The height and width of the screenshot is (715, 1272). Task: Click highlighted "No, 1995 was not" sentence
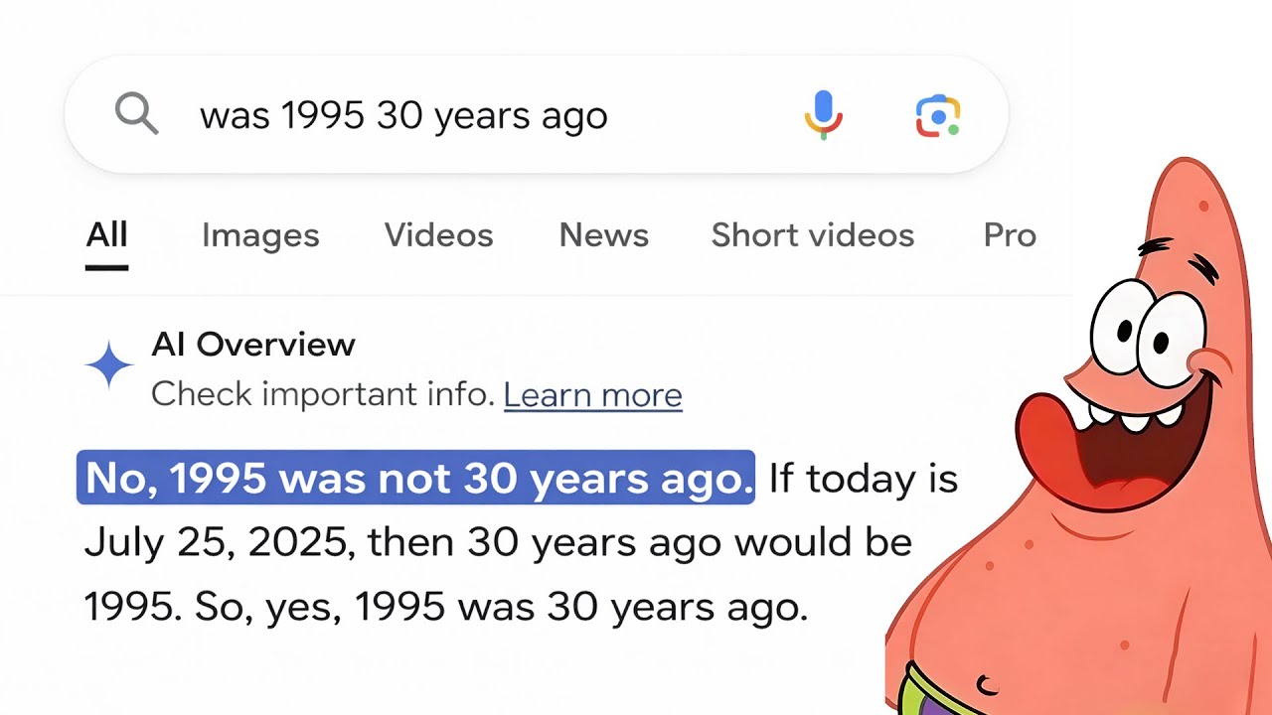[x=416, y=479]
